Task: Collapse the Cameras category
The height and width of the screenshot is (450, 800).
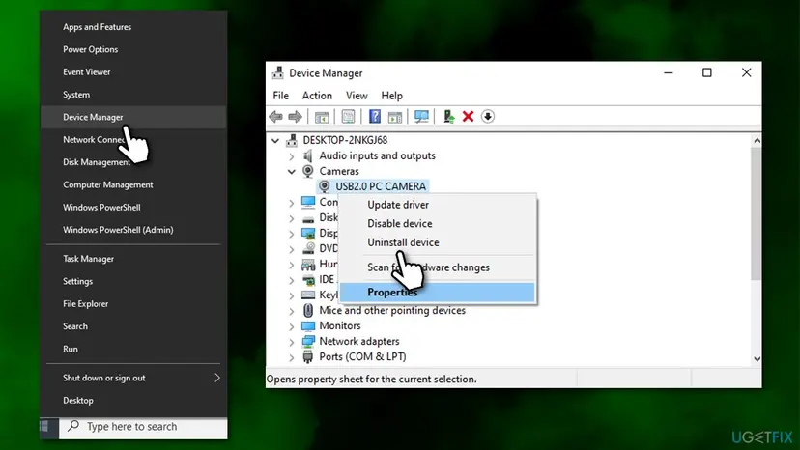Action: coord(292,172)
